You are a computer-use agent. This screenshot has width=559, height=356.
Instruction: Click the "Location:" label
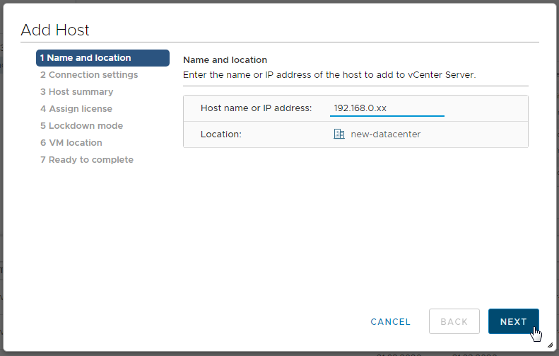221,134
